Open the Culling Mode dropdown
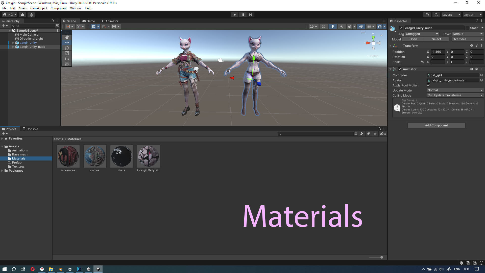 [455, 95]
